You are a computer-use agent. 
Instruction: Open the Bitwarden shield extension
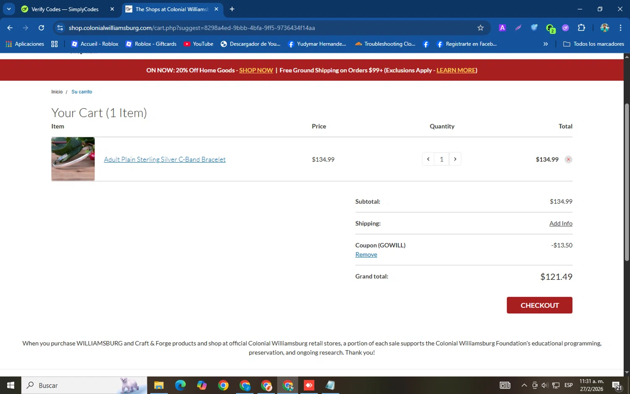tap(534, 28)
